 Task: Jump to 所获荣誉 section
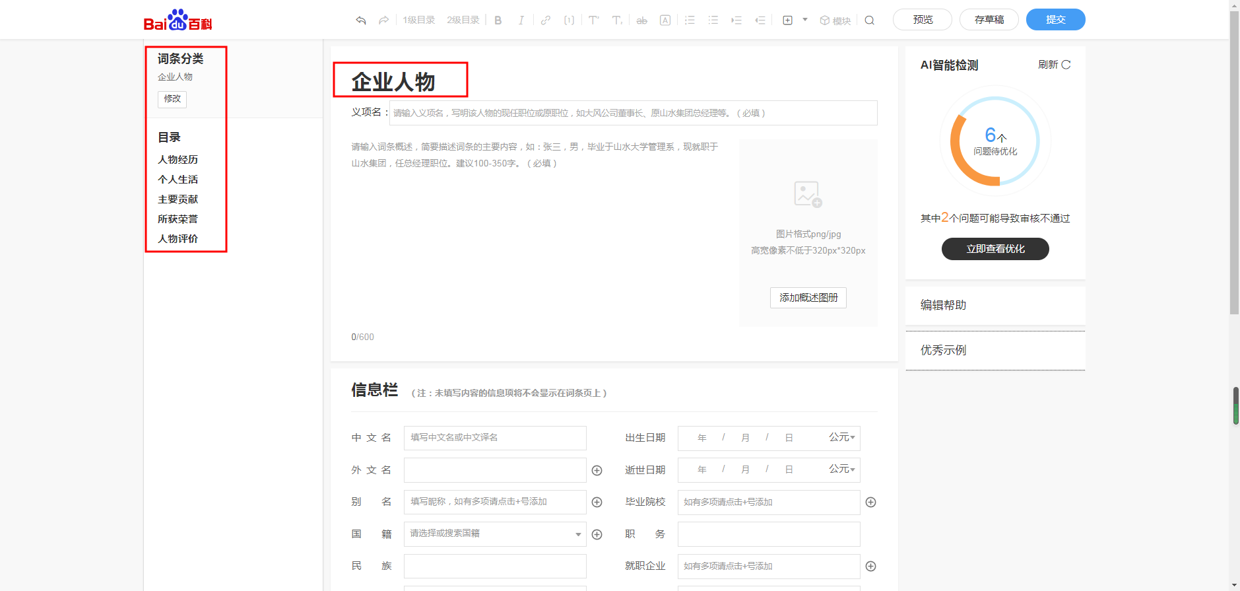(x=178, y=219)
